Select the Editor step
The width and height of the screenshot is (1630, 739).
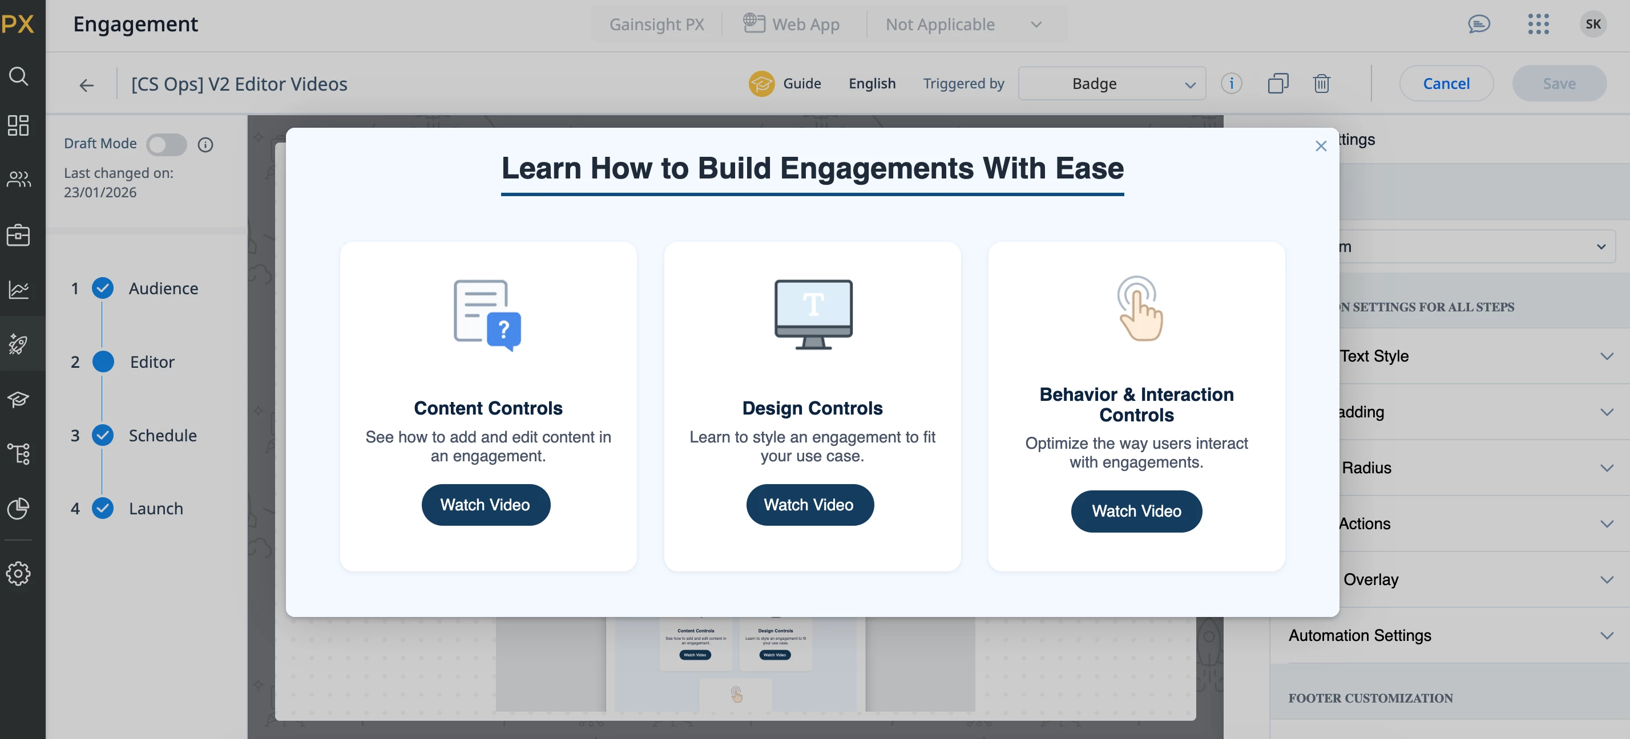click(x=152, y=362)
